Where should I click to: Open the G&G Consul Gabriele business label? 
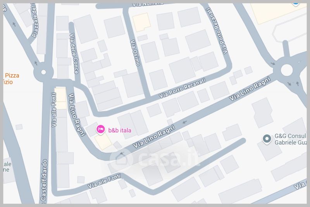tap(290, 139)
